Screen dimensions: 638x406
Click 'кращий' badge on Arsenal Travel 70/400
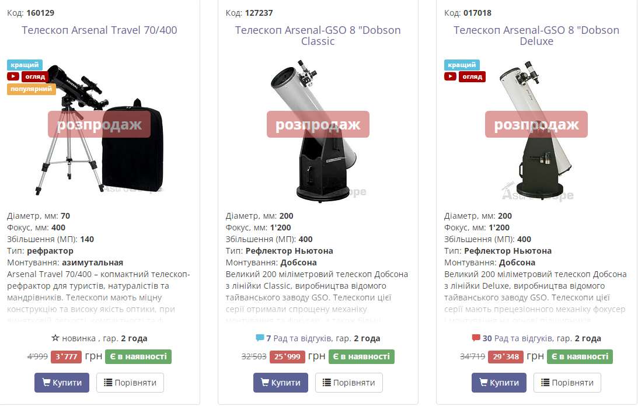pyautogui.click(x=25, y=65)
